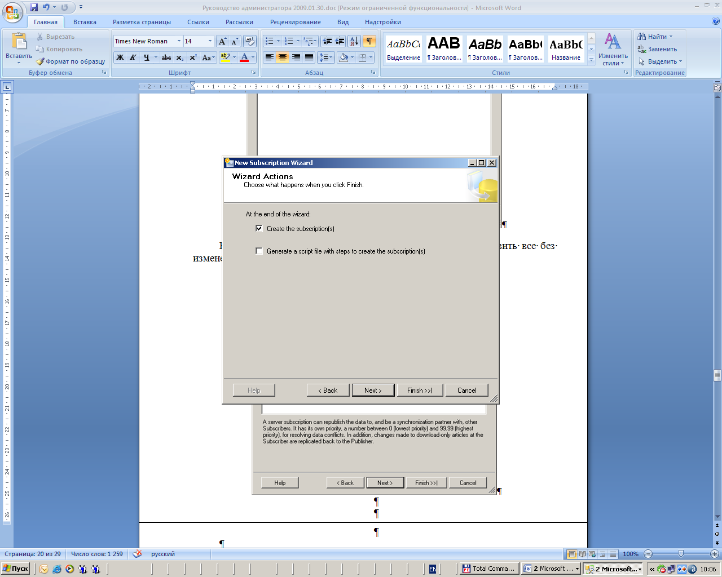
Task: Open Word Help question mark icon
Action: coord(716,21)
